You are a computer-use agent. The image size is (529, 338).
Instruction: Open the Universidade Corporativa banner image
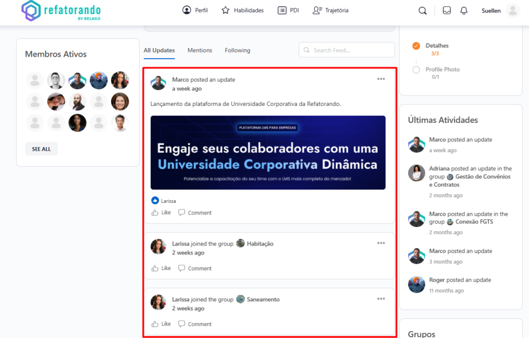pos(268,152)
